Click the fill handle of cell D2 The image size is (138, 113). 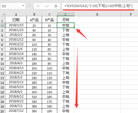pyautogui.click(x=74, y=28)
